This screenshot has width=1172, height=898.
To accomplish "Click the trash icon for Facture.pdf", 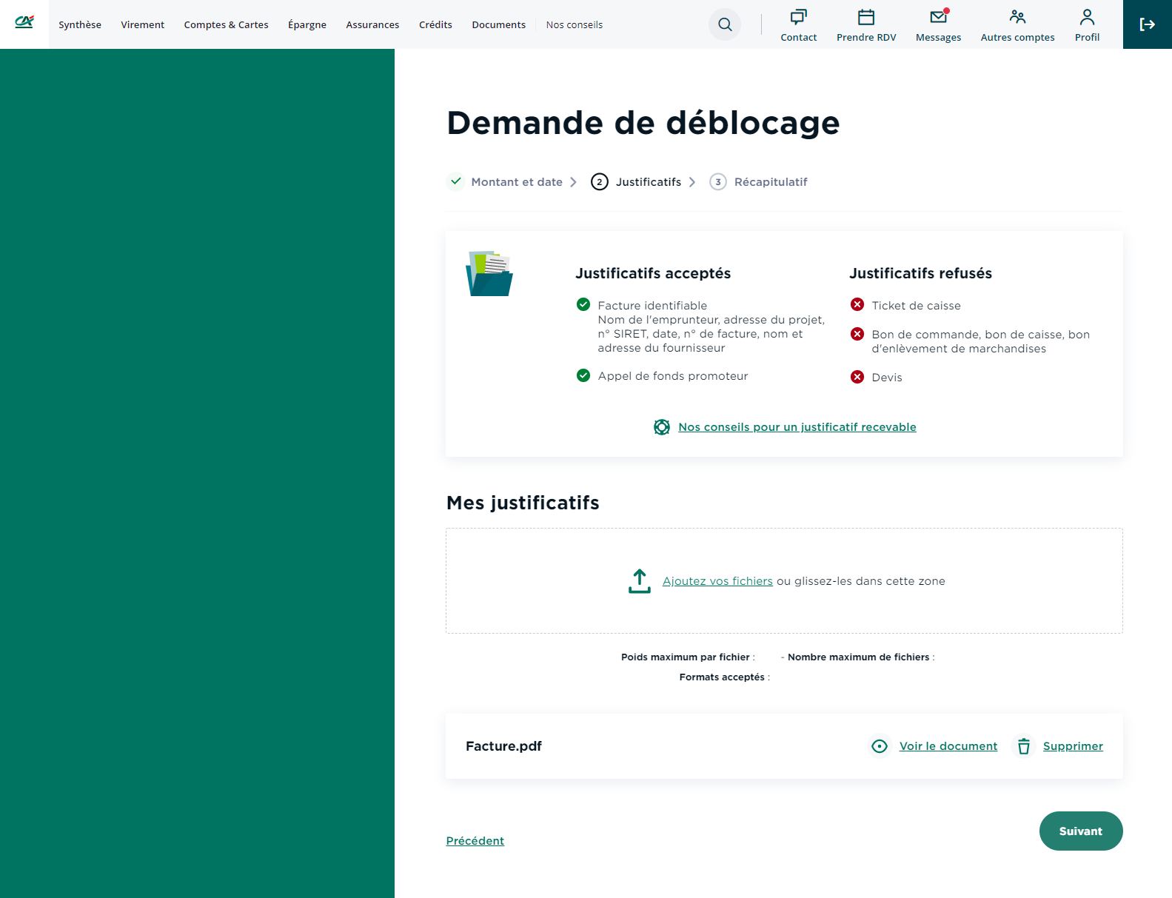I will (1023, 746).
